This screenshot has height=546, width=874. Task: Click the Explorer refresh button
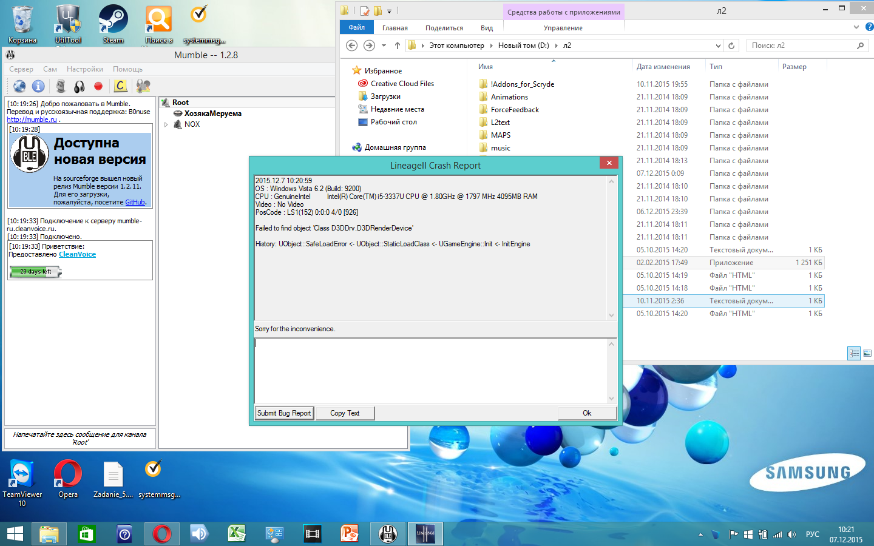[x=731, y=45]
